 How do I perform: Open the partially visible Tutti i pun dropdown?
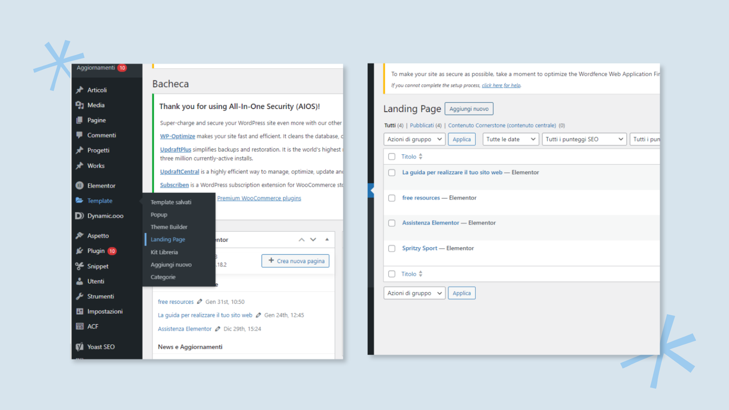coord(645,139)
